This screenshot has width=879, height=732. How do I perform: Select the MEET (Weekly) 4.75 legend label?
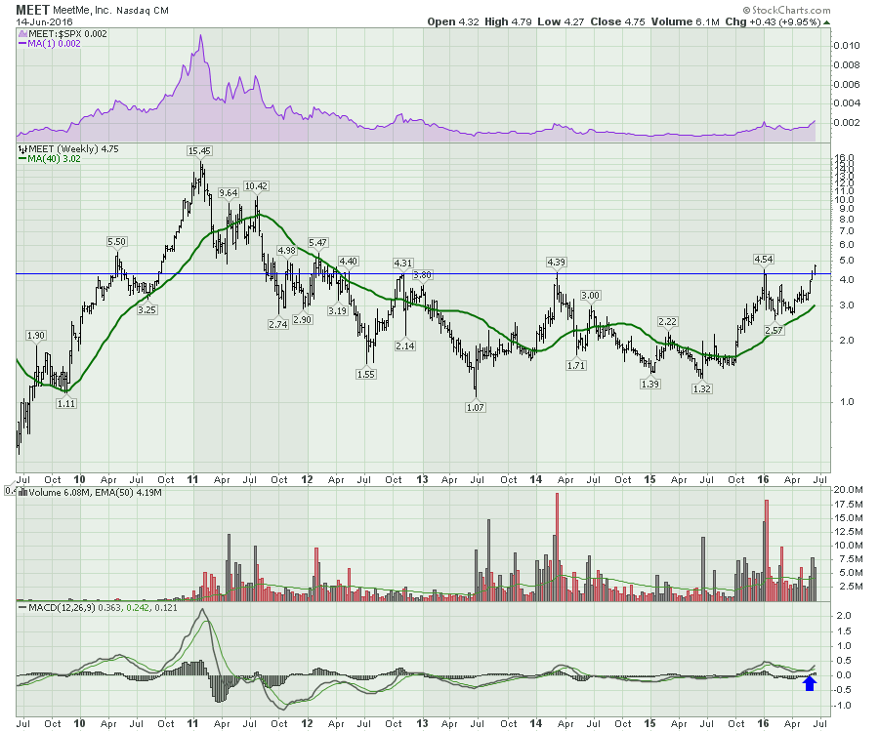click(x=73, y=149)
